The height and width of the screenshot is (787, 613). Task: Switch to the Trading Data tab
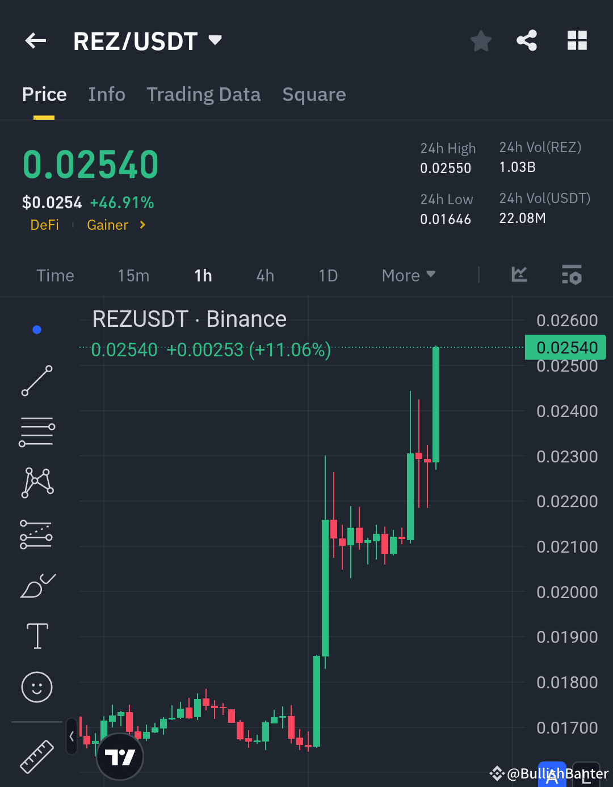(x=204, y=94)
